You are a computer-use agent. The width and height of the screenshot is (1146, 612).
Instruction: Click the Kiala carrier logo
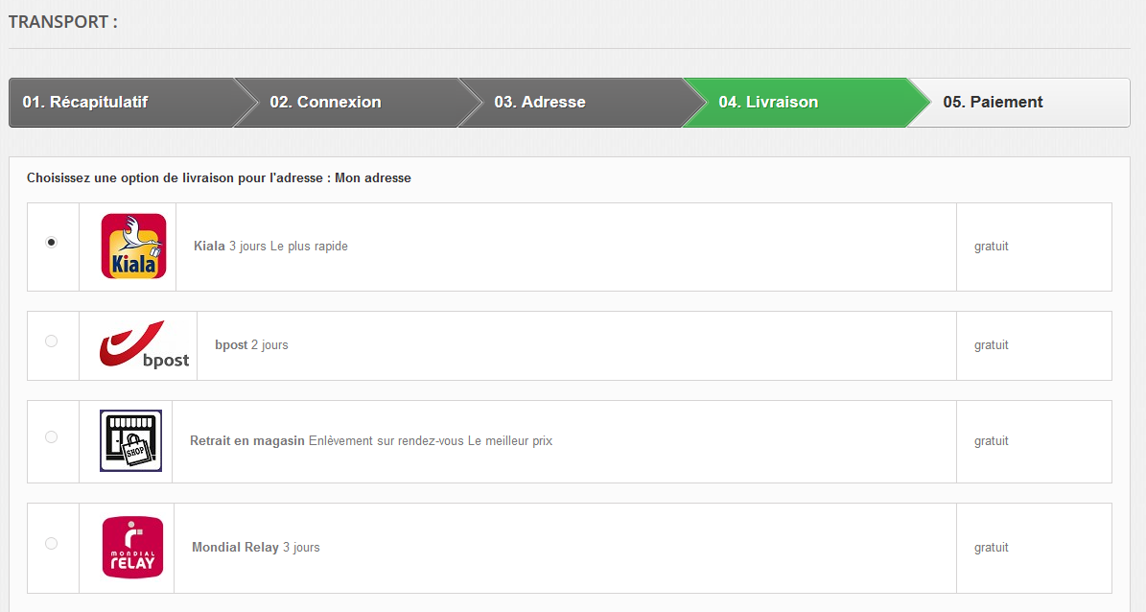[133, 247]
